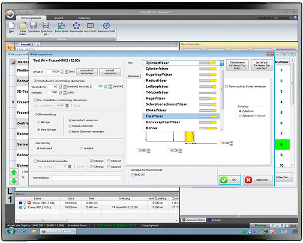Select the Kreisausschnitt icon
The height and width of the screenshot is (243, 303).
(x=106, y=26)
